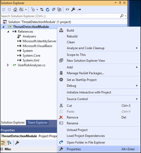Choose Scope to This menu item
The image size is (141, 153).
pyautogui.click(x=99, y=55)
